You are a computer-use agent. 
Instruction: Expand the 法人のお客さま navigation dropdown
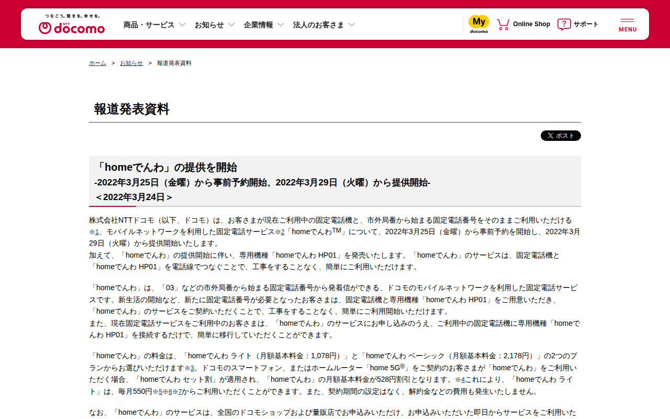324,25
